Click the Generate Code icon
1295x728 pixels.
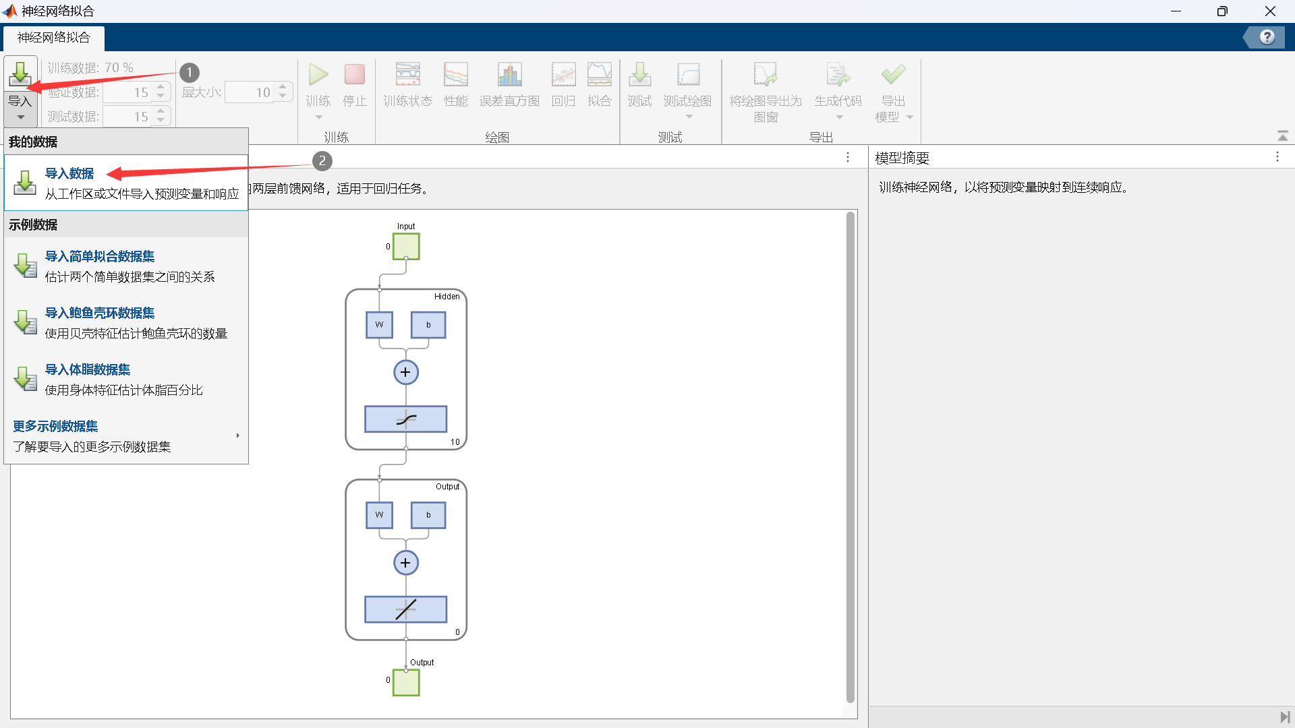pyautogui.click(x=838, y=75)
